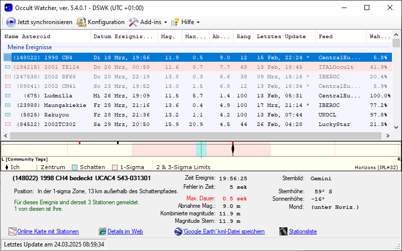This screenshot has width=402, height=251.
Task: Click the list's vertical scrollbar down arrow
Action: click(396, 129)
